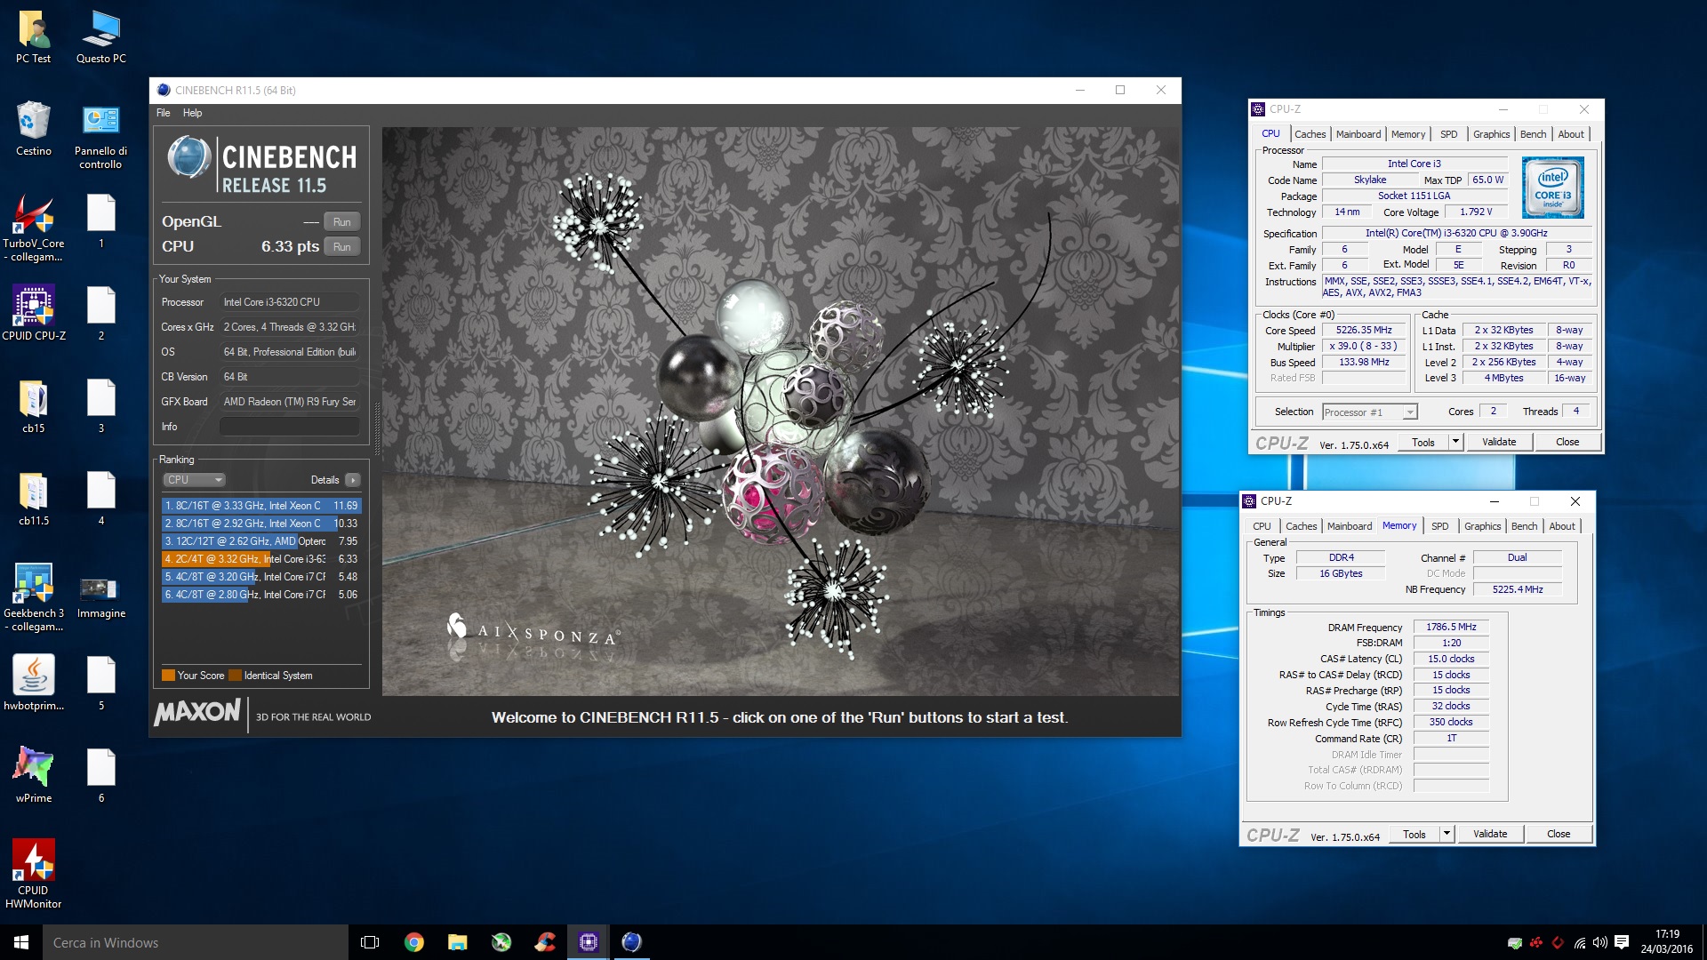Click the Cerca in Windows search box

coord(196,942)
